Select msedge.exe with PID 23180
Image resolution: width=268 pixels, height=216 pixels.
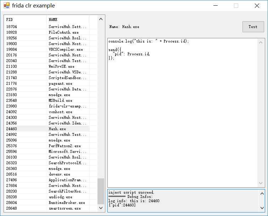tap(47, 95)
